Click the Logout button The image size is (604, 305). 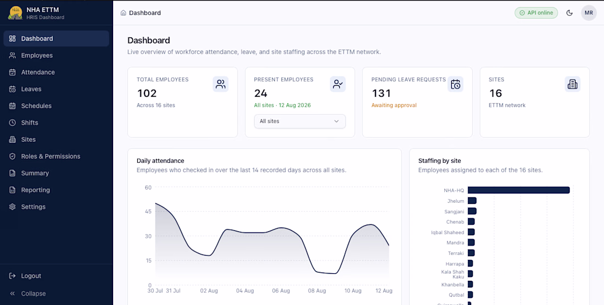pos(56,276)
